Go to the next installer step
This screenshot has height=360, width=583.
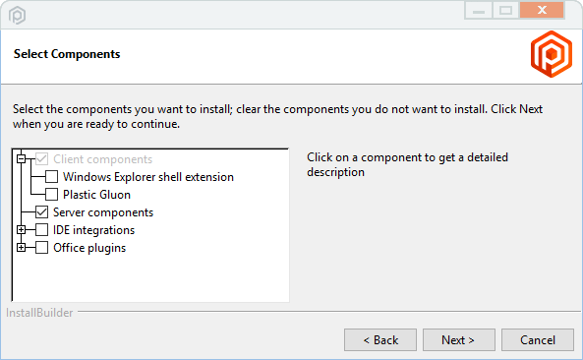click(x=458, y=340)
